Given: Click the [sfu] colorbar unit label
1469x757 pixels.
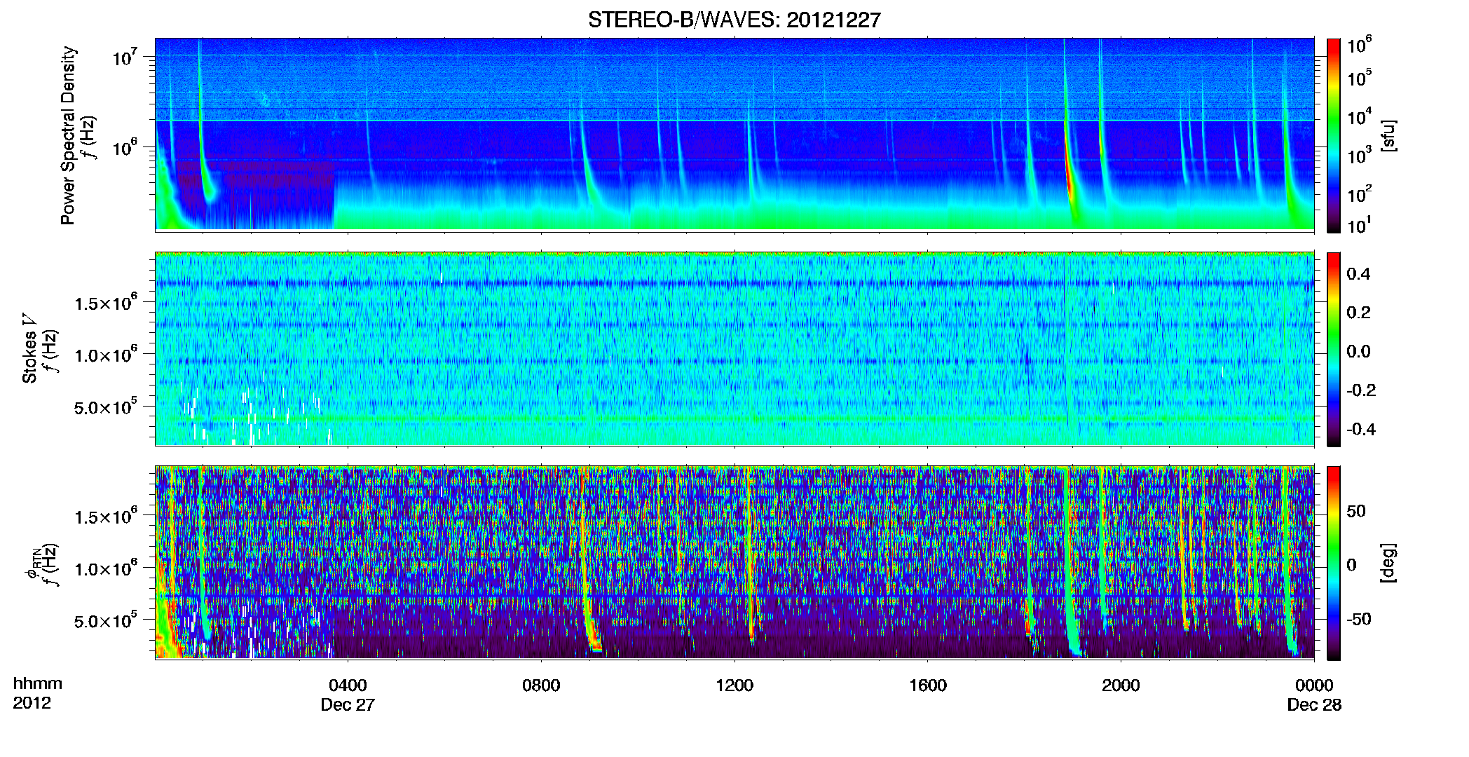Looking at the screenshot, I should click(x=1388, y=135).
